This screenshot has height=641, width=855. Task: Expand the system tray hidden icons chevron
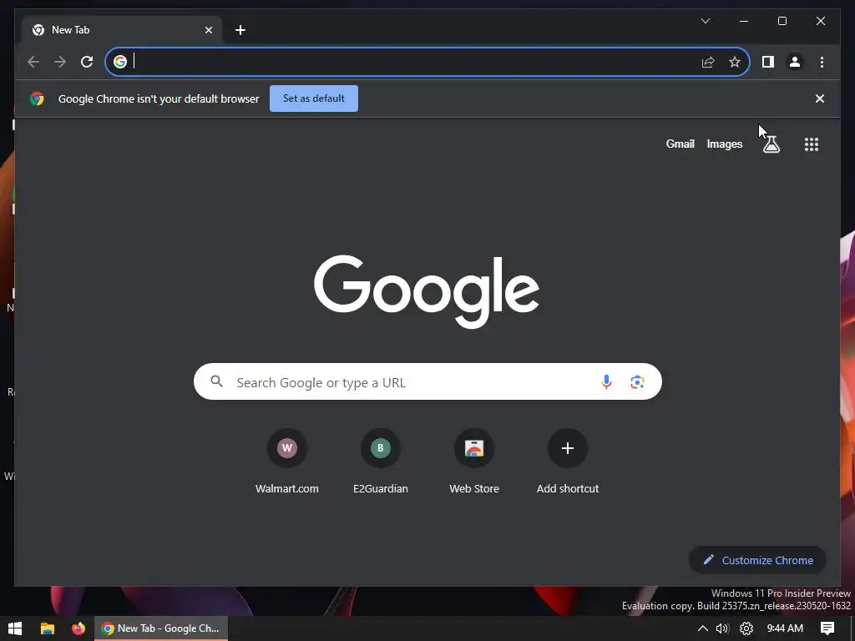pos(702,628)
